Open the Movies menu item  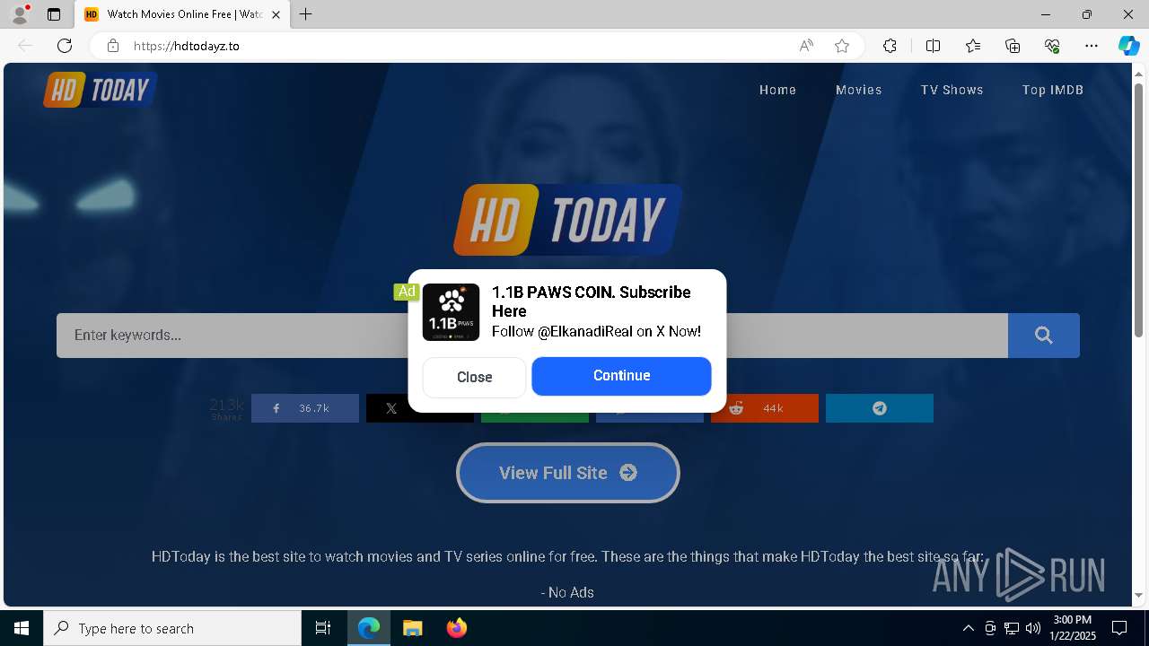pyautogui.click(x=858, y=90)
